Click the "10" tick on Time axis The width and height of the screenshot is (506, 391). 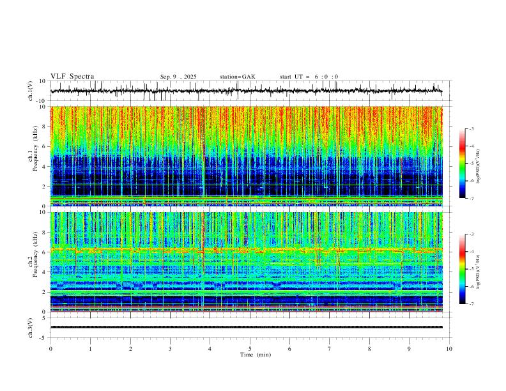[x=449, y=349]
